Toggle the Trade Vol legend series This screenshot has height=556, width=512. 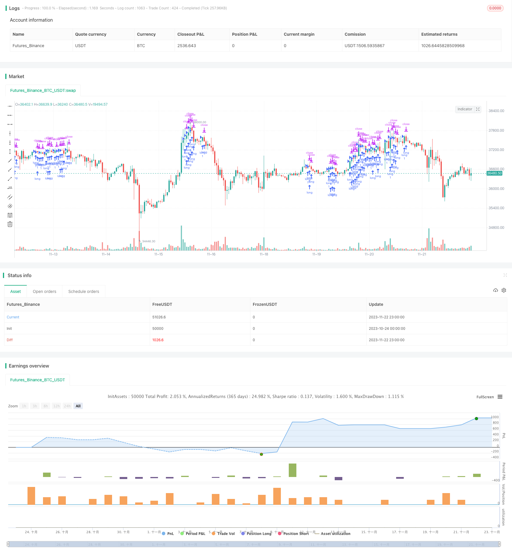coord(223,533)
